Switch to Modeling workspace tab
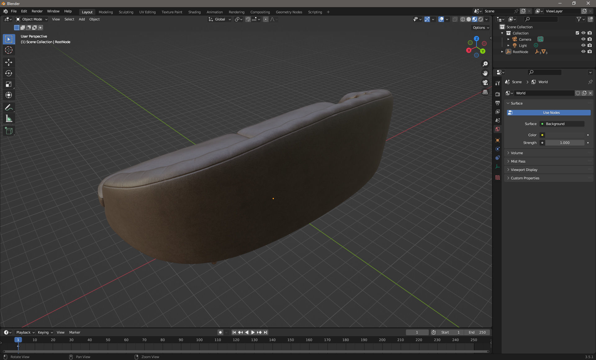The width and height of the screenshot is (596, 360). pos(106,12)
